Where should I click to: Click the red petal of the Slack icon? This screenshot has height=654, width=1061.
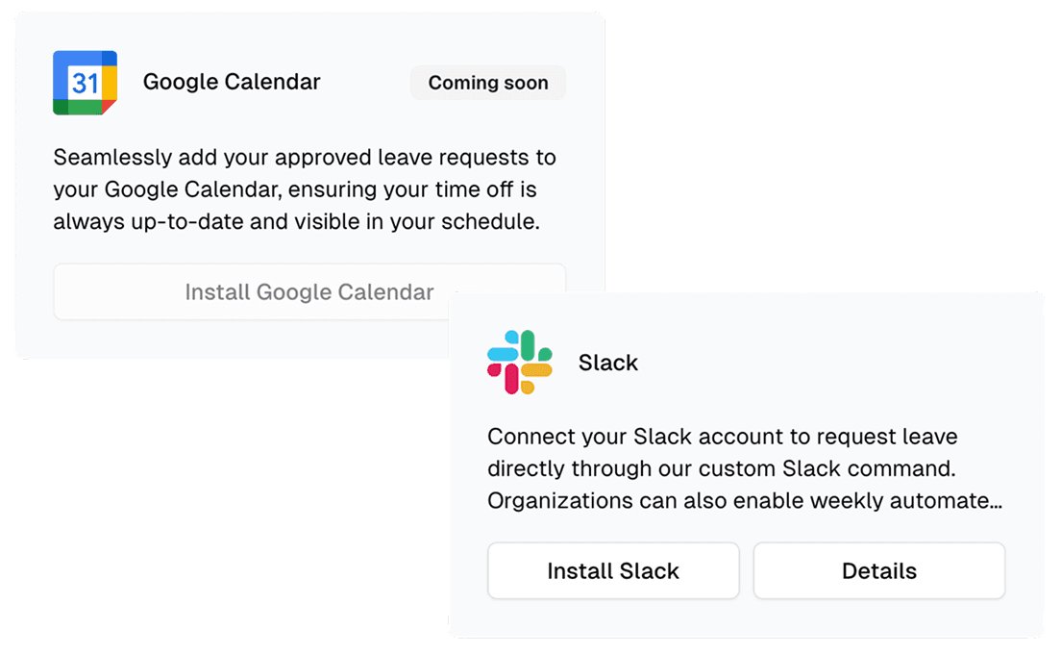511,380
